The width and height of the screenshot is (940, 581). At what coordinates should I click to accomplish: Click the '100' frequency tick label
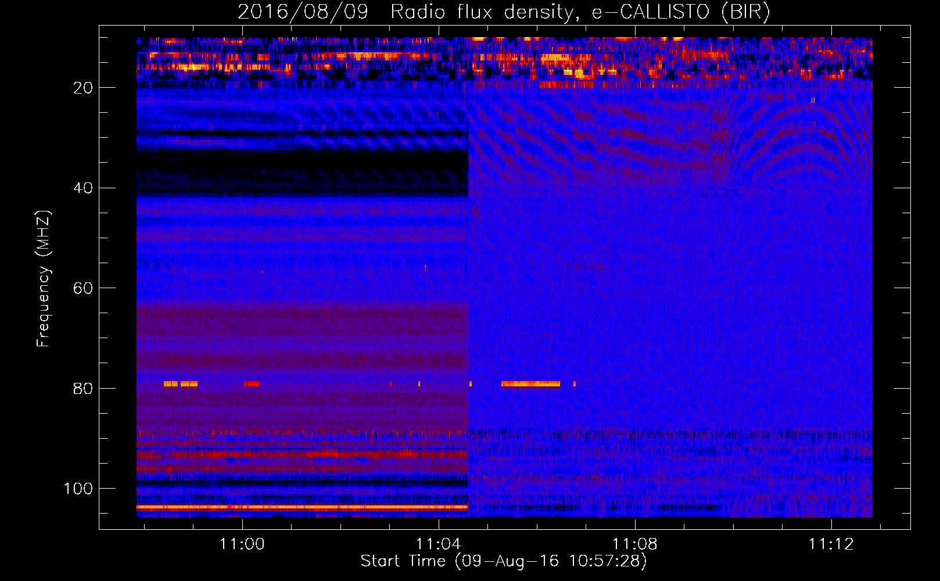78,489
